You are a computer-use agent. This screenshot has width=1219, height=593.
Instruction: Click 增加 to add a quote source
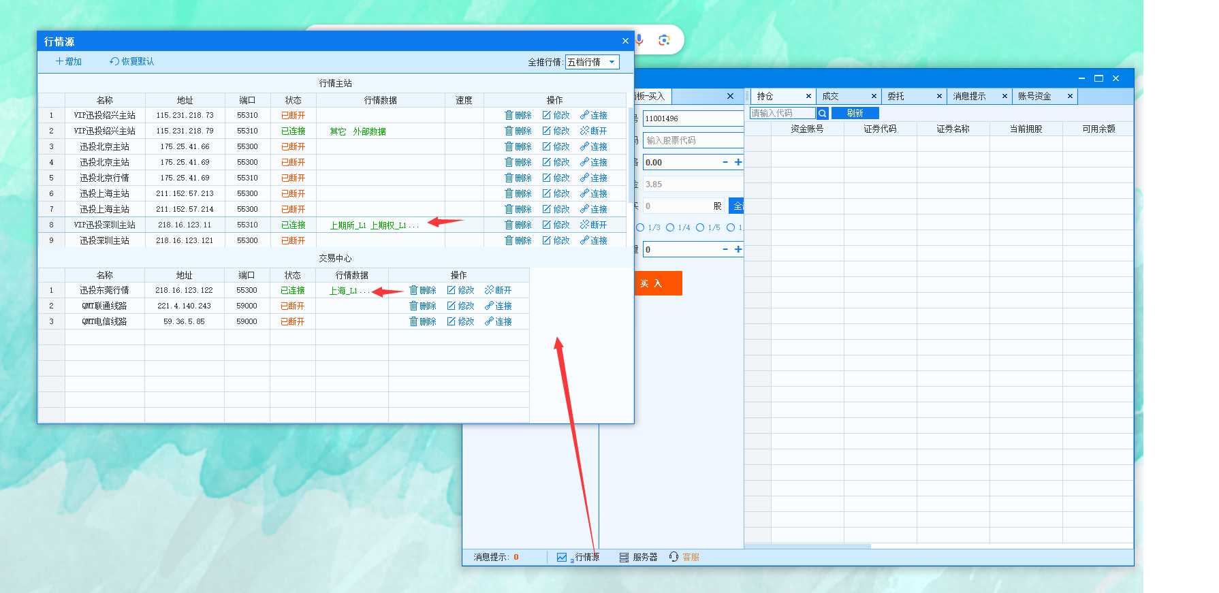click(x=69, y=61)
